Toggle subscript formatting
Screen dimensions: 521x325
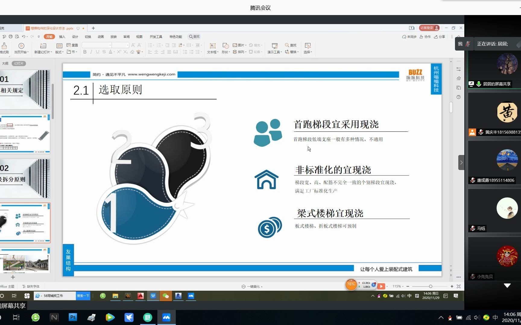[125, 52]
